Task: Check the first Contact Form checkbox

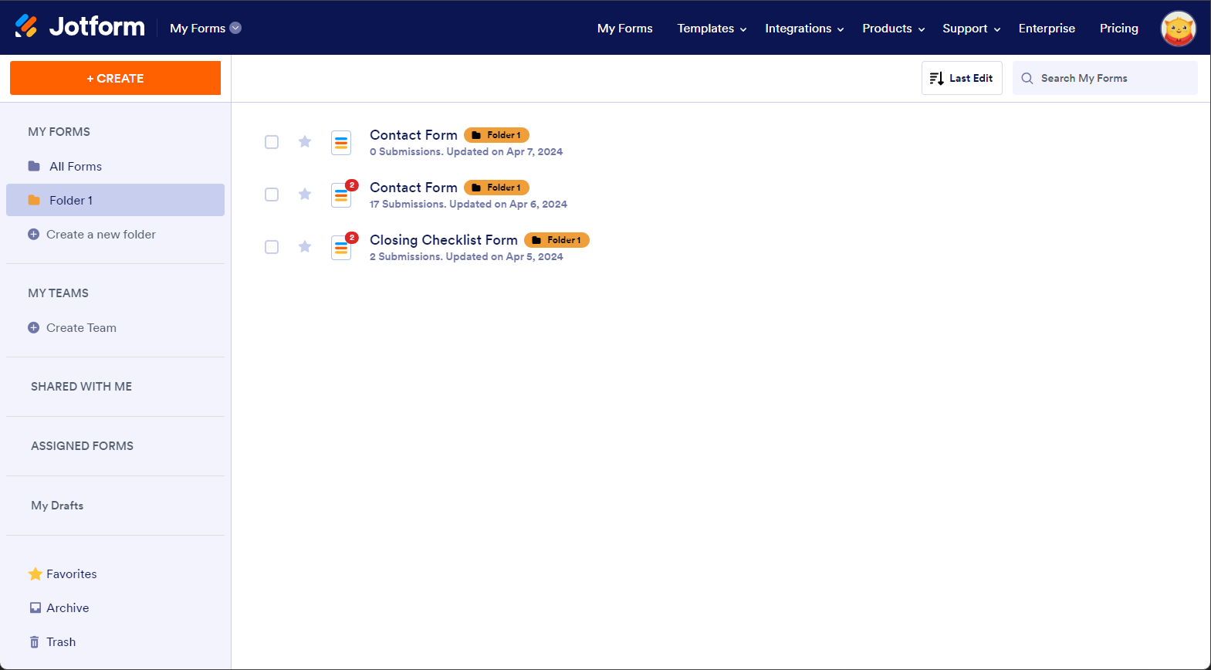Action: 272,142
